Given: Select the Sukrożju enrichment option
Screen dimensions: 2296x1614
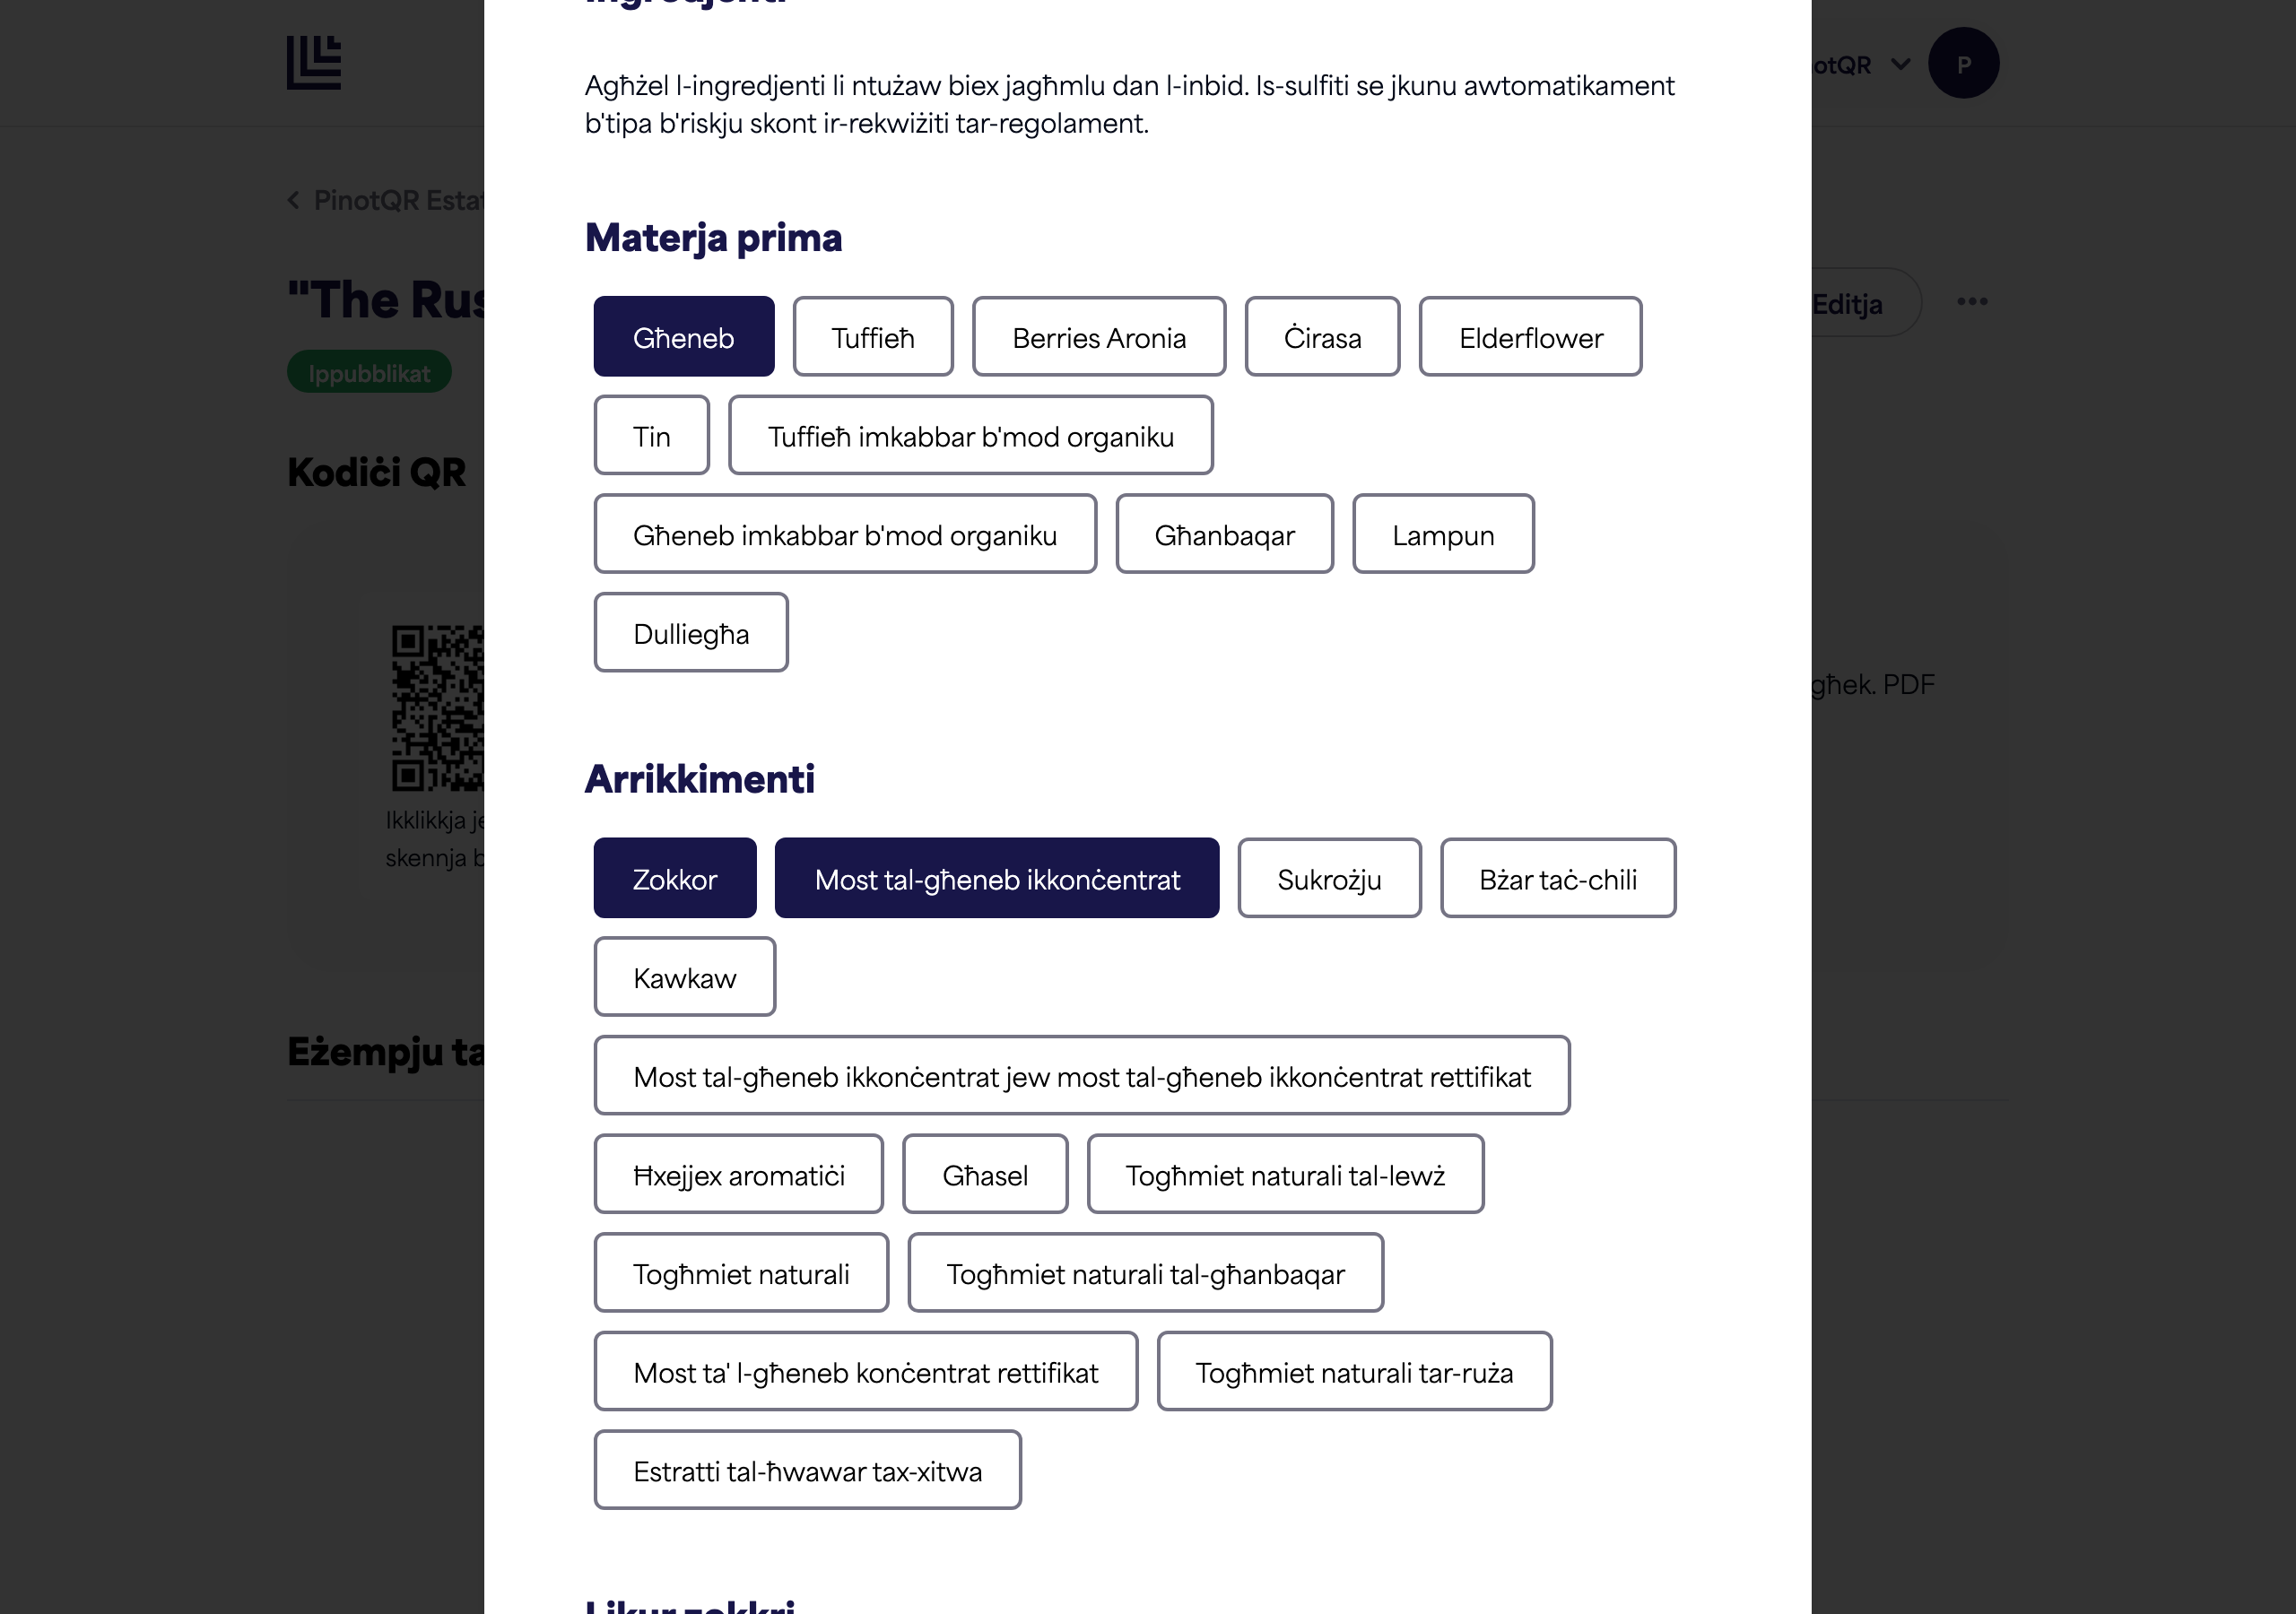Looking at the screenshot, I should pyautogui.click(x=1329, y=878).
